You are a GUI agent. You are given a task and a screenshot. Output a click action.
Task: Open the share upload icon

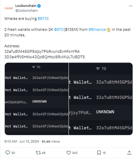[129, 152]
